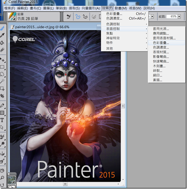
Task: Expand the 焦點 submenu
Action: click(x=125, y=34)
